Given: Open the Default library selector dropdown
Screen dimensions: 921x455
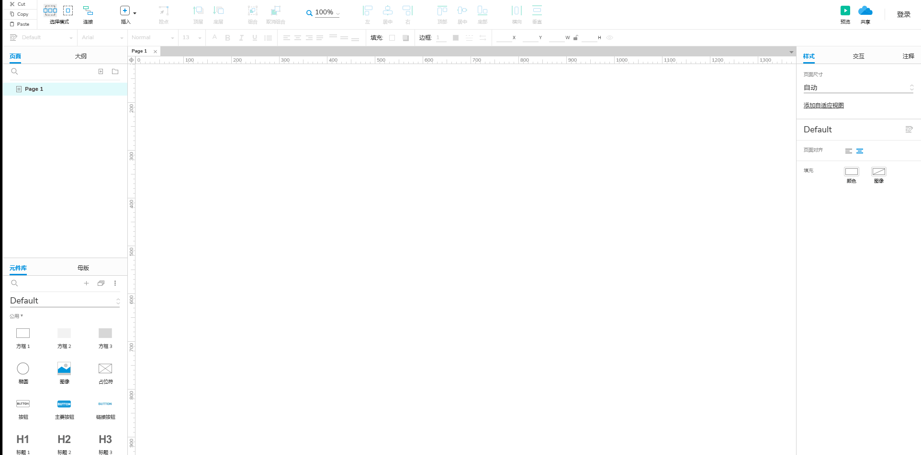Looking at the screenshot, I should pyautogui.click(x=65, y=301).
